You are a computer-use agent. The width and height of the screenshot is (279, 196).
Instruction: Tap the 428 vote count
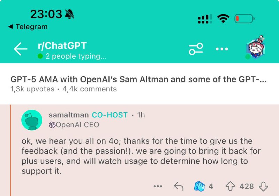(247, 186)
